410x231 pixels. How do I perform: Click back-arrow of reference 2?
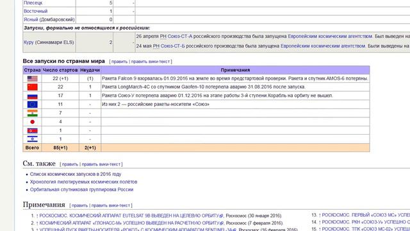37,223
